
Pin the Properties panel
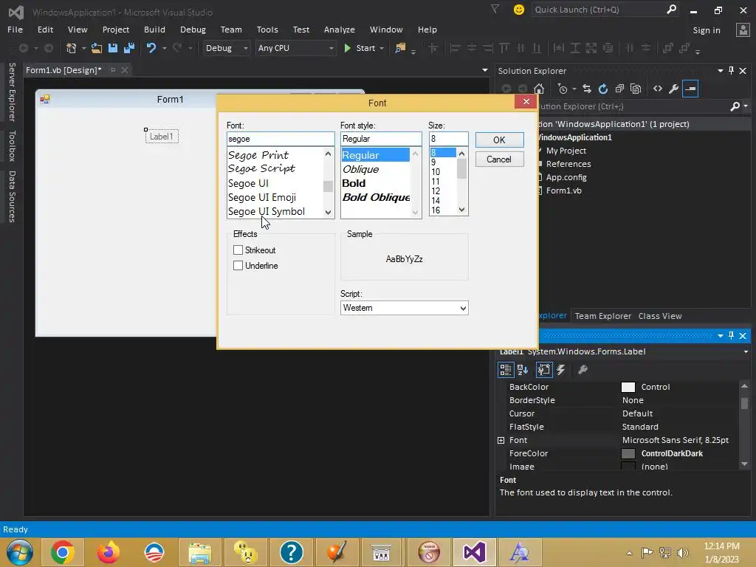point(731,335)
